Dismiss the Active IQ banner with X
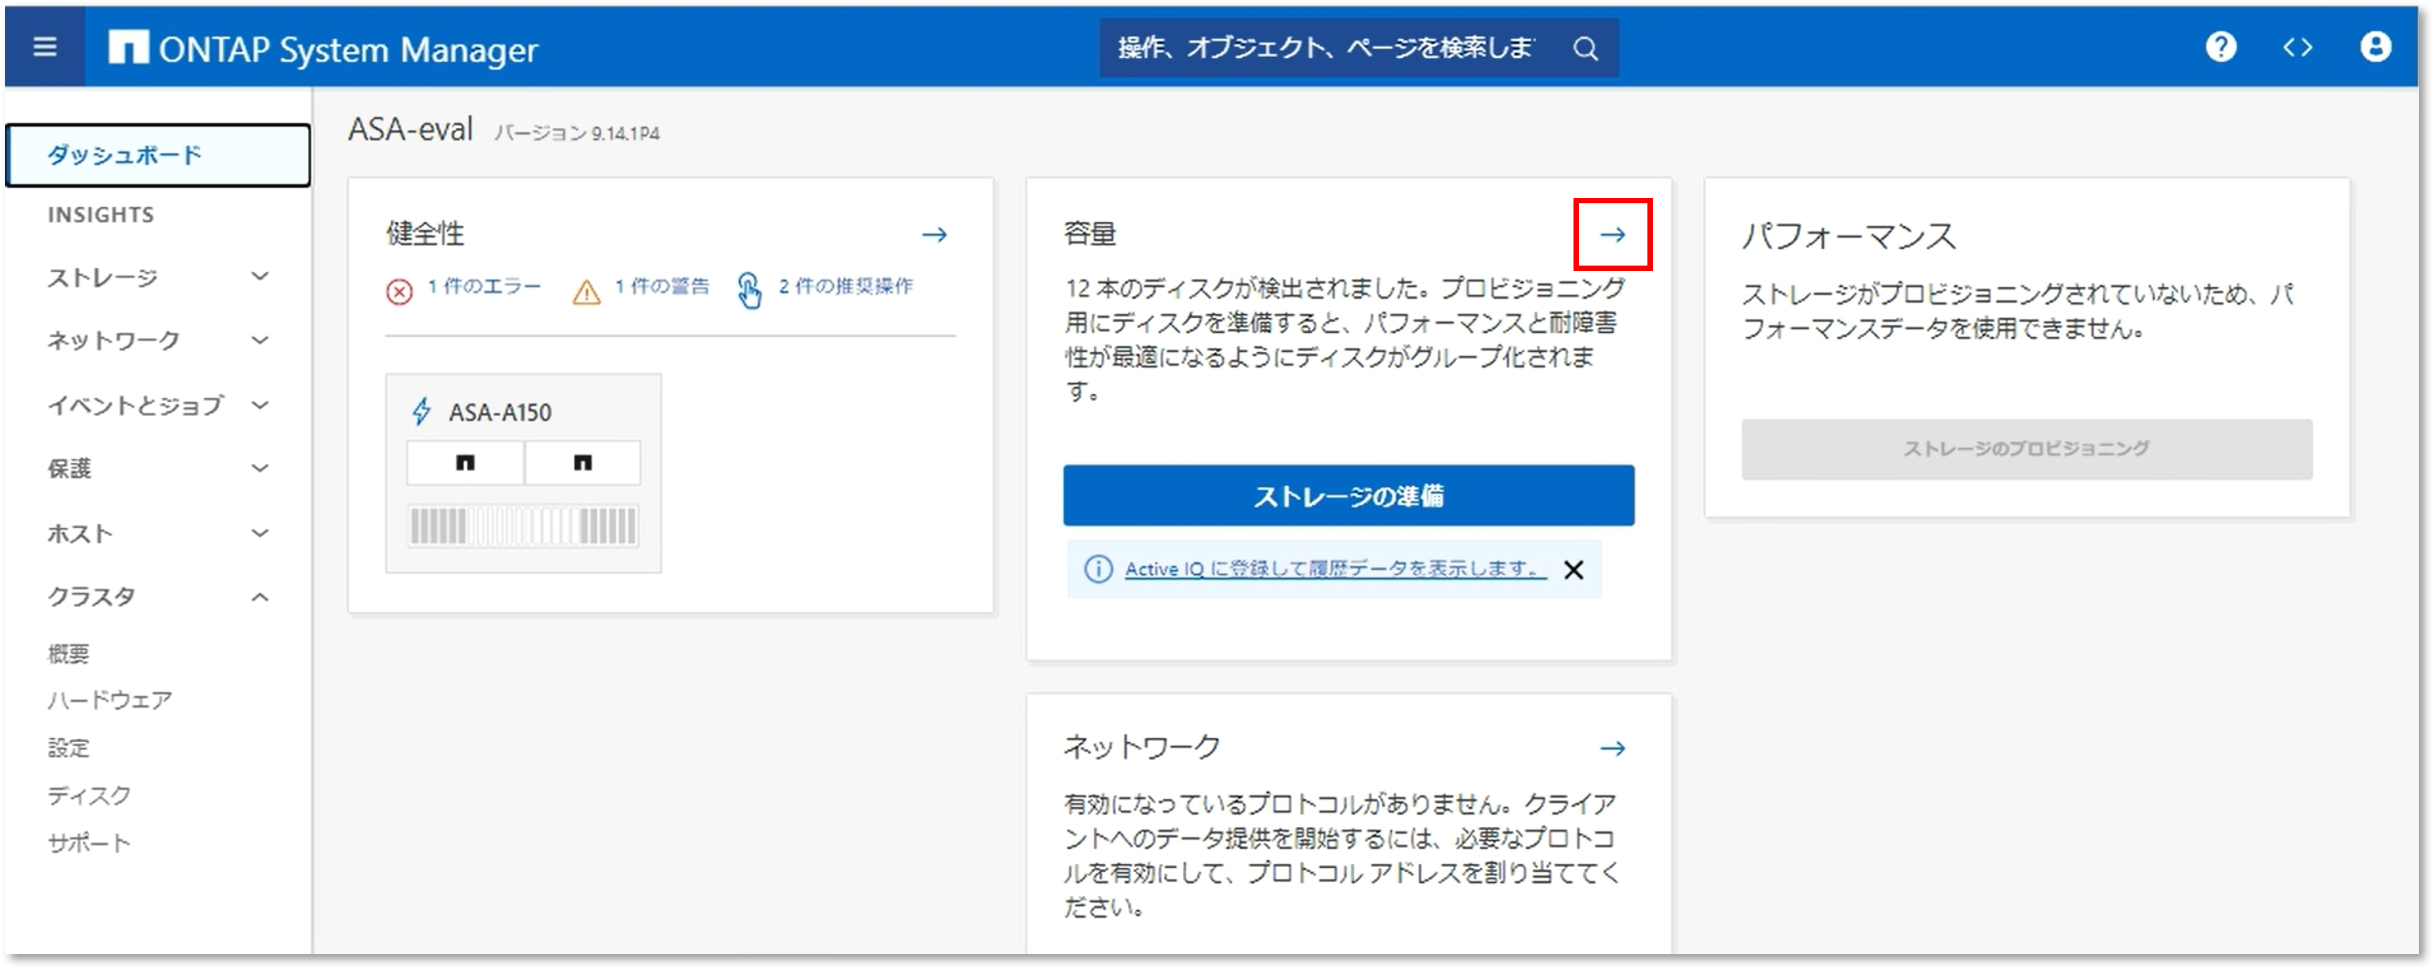 point(1573,569)
